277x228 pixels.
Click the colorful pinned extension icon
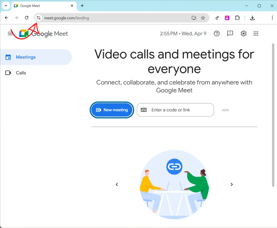pos(217,18)
